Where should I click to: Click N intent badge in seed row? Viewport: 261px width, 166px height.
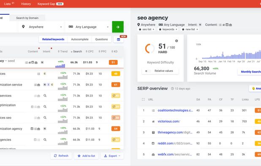pyautogui.click(x=42, y=62)
